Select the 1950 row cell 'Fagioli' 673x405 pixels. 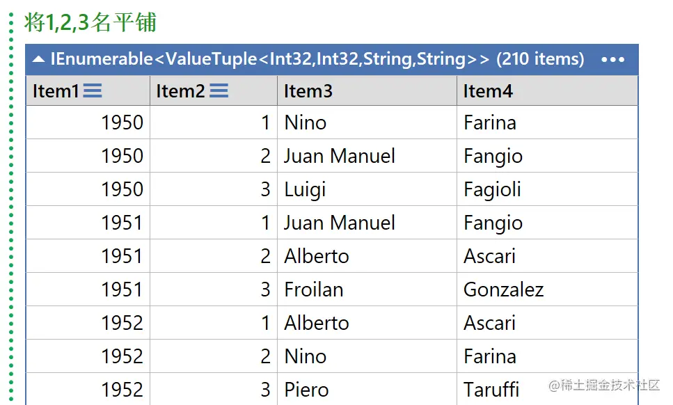tap(547, 189)
